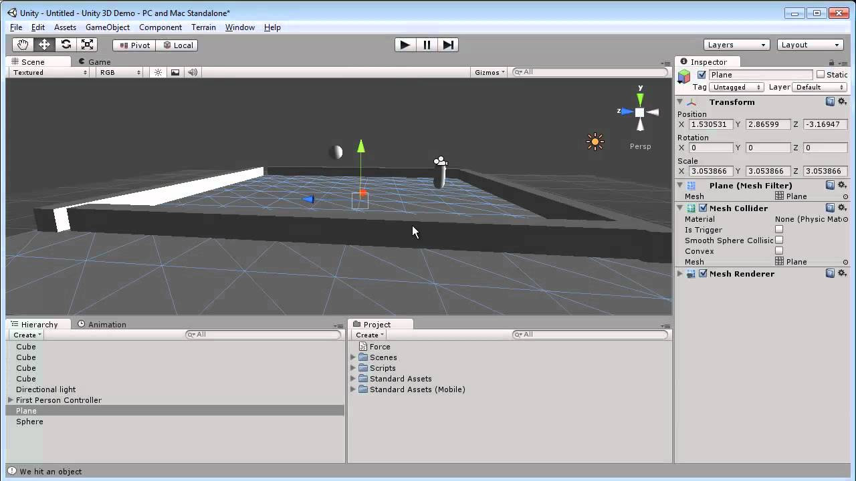Image resolution: width=856 pixels, height=481 pixels.
Task: Open the Gizmos dropdown
Action: pos(490,72)
